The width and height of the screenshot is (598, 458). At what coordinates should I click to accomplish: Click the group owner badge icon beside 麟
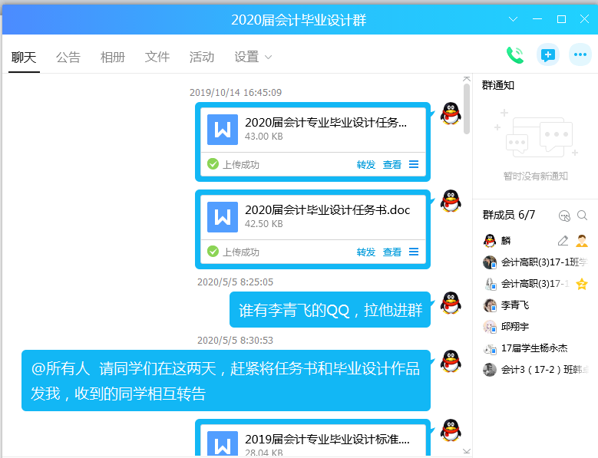click(x=582, y=241)
